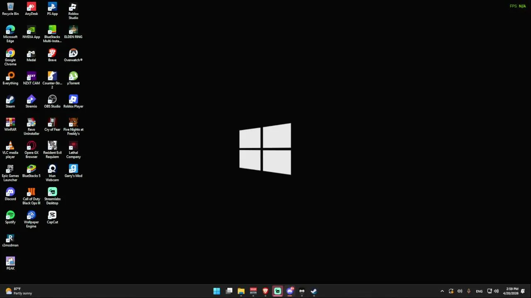The image size is (531, 298).
Task: Select the Microsoft Edge desktop shortcut
Action: click(x=10, y=34)
